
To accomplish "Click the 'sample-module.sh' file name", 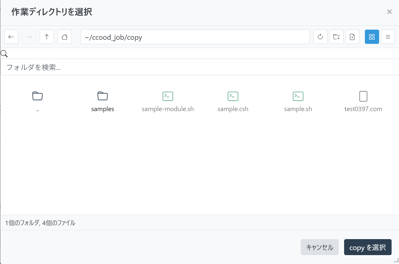I will pyautogui.click(x=168, y=109).
